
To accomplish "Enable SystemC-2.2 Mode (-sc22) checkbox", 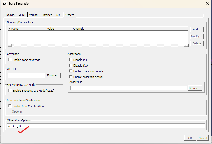I will (10, 90).
